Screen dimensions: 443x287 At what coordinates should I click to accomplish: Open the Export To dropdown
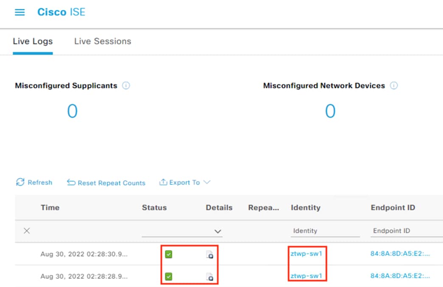pos(185,182)
